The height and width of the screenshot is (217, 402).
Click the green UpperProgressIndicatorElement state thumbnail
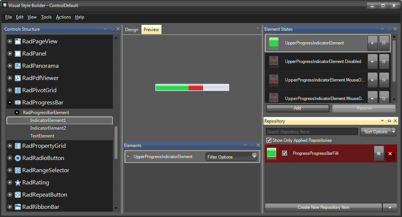pyautogui.click(x=274, y=43)
